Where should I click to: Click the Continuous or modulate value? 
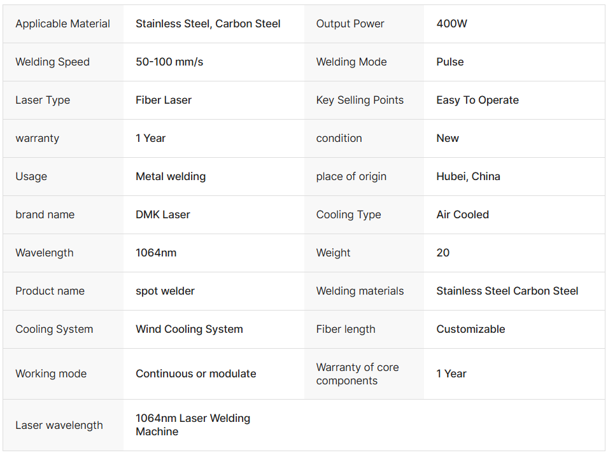coord(196,374)
